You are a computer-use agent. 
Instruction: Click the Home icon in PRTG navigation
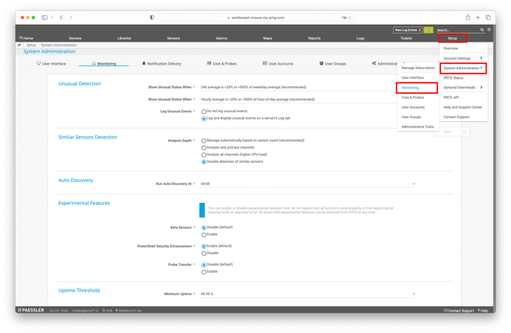tap(27, 38)
